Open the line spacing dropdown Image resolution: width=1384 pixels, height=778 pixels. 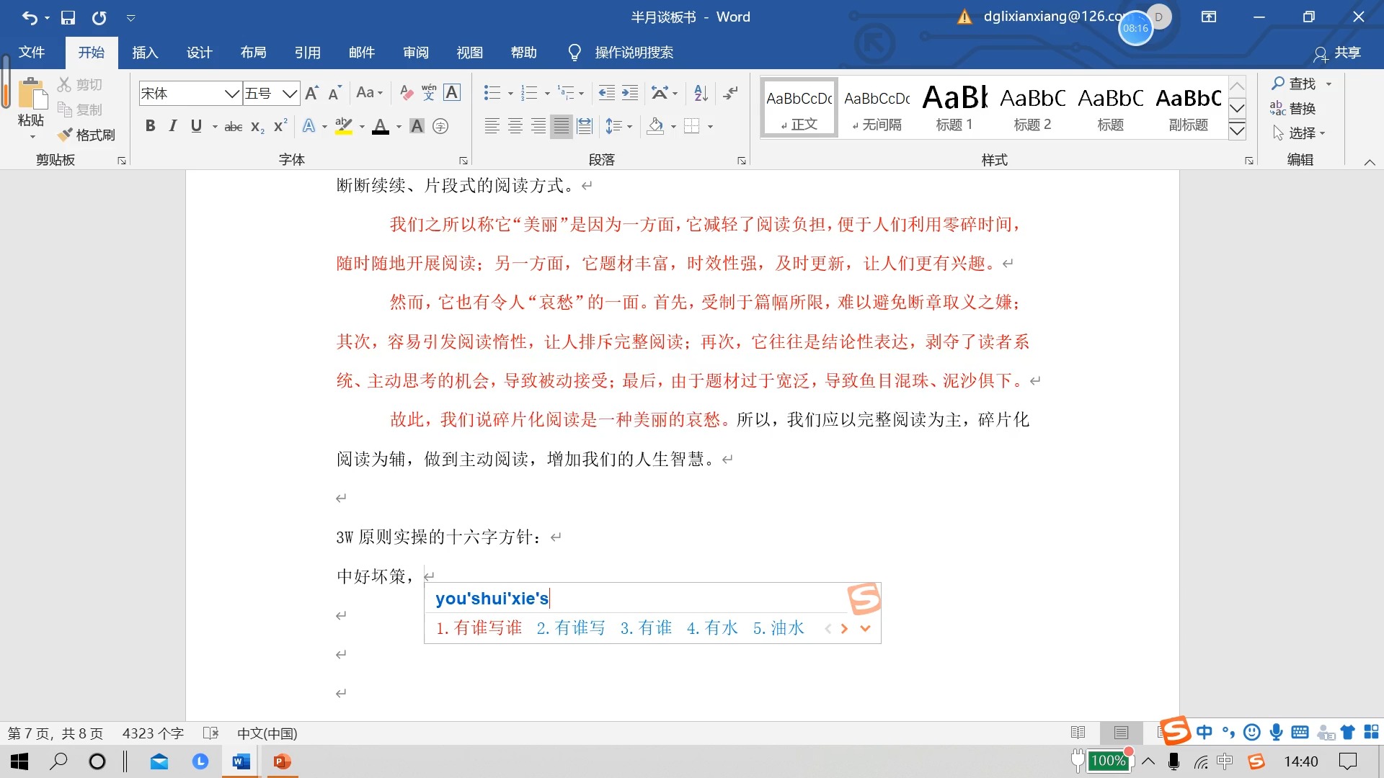(618, 126)
